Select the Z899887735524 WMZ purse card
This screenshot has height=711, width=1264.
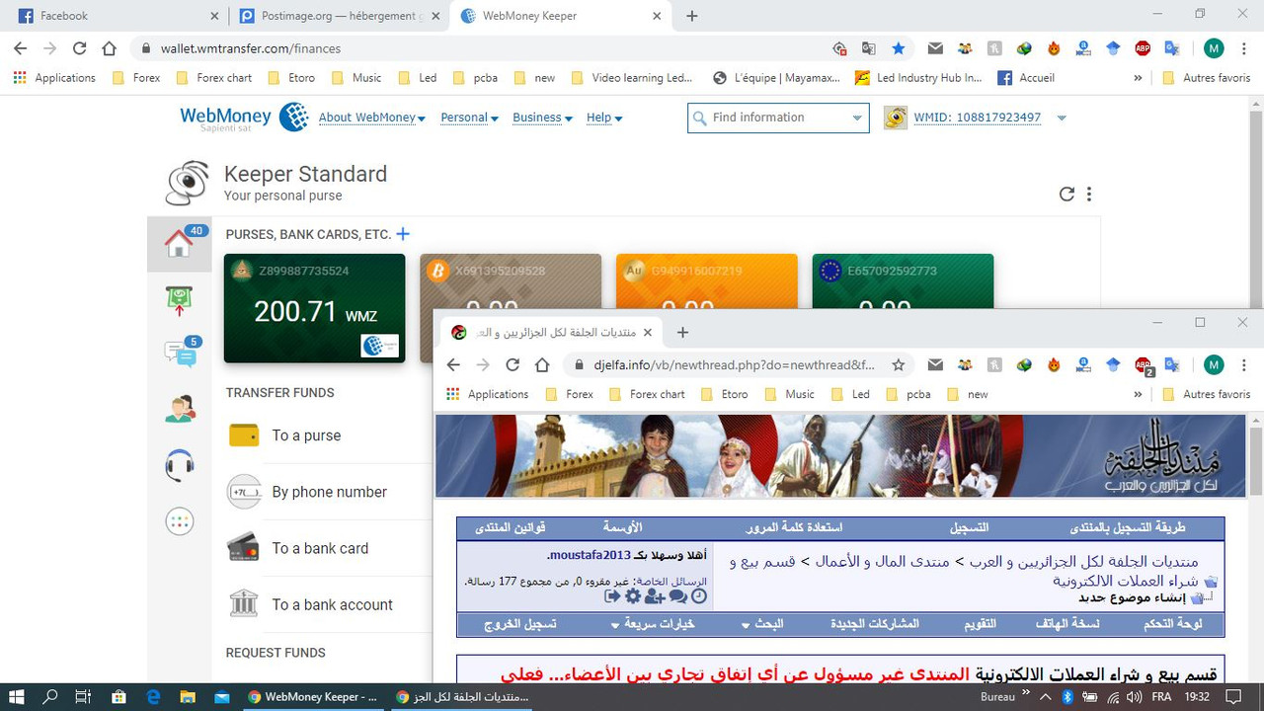[314, 308]
